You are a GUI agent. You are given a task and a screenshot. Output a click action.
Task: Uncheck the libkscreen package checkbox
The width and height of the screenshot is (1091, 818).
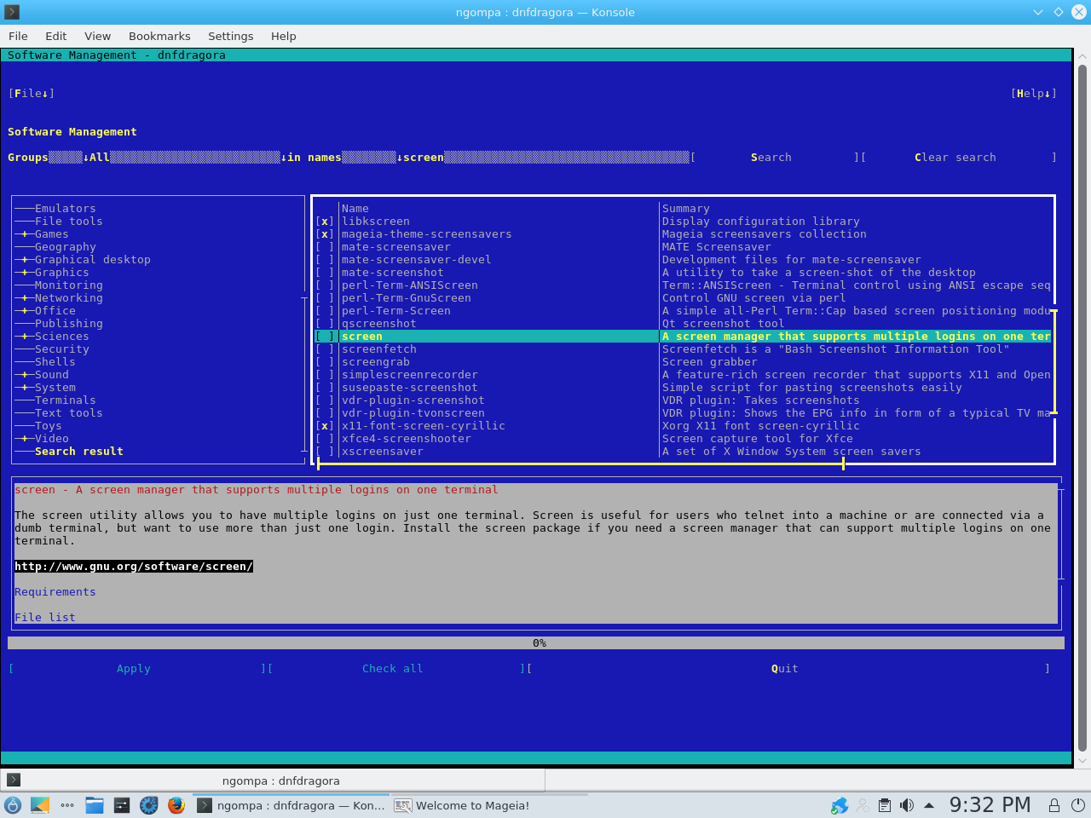pos(325,222)
